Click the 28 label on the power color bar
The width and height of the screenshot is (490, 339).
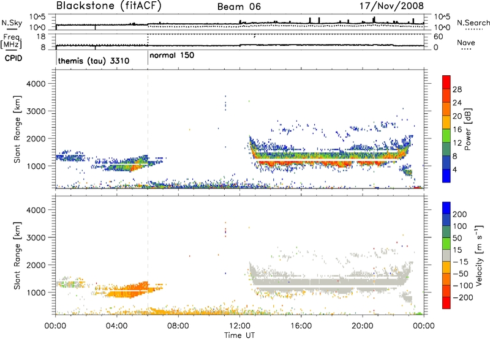click(x=457, y=89)
